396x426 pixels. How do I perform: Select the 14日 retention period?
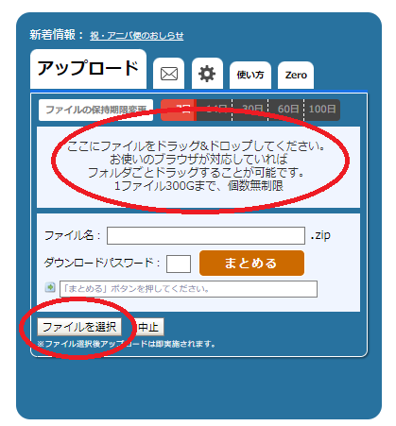[x=215, y=110]
